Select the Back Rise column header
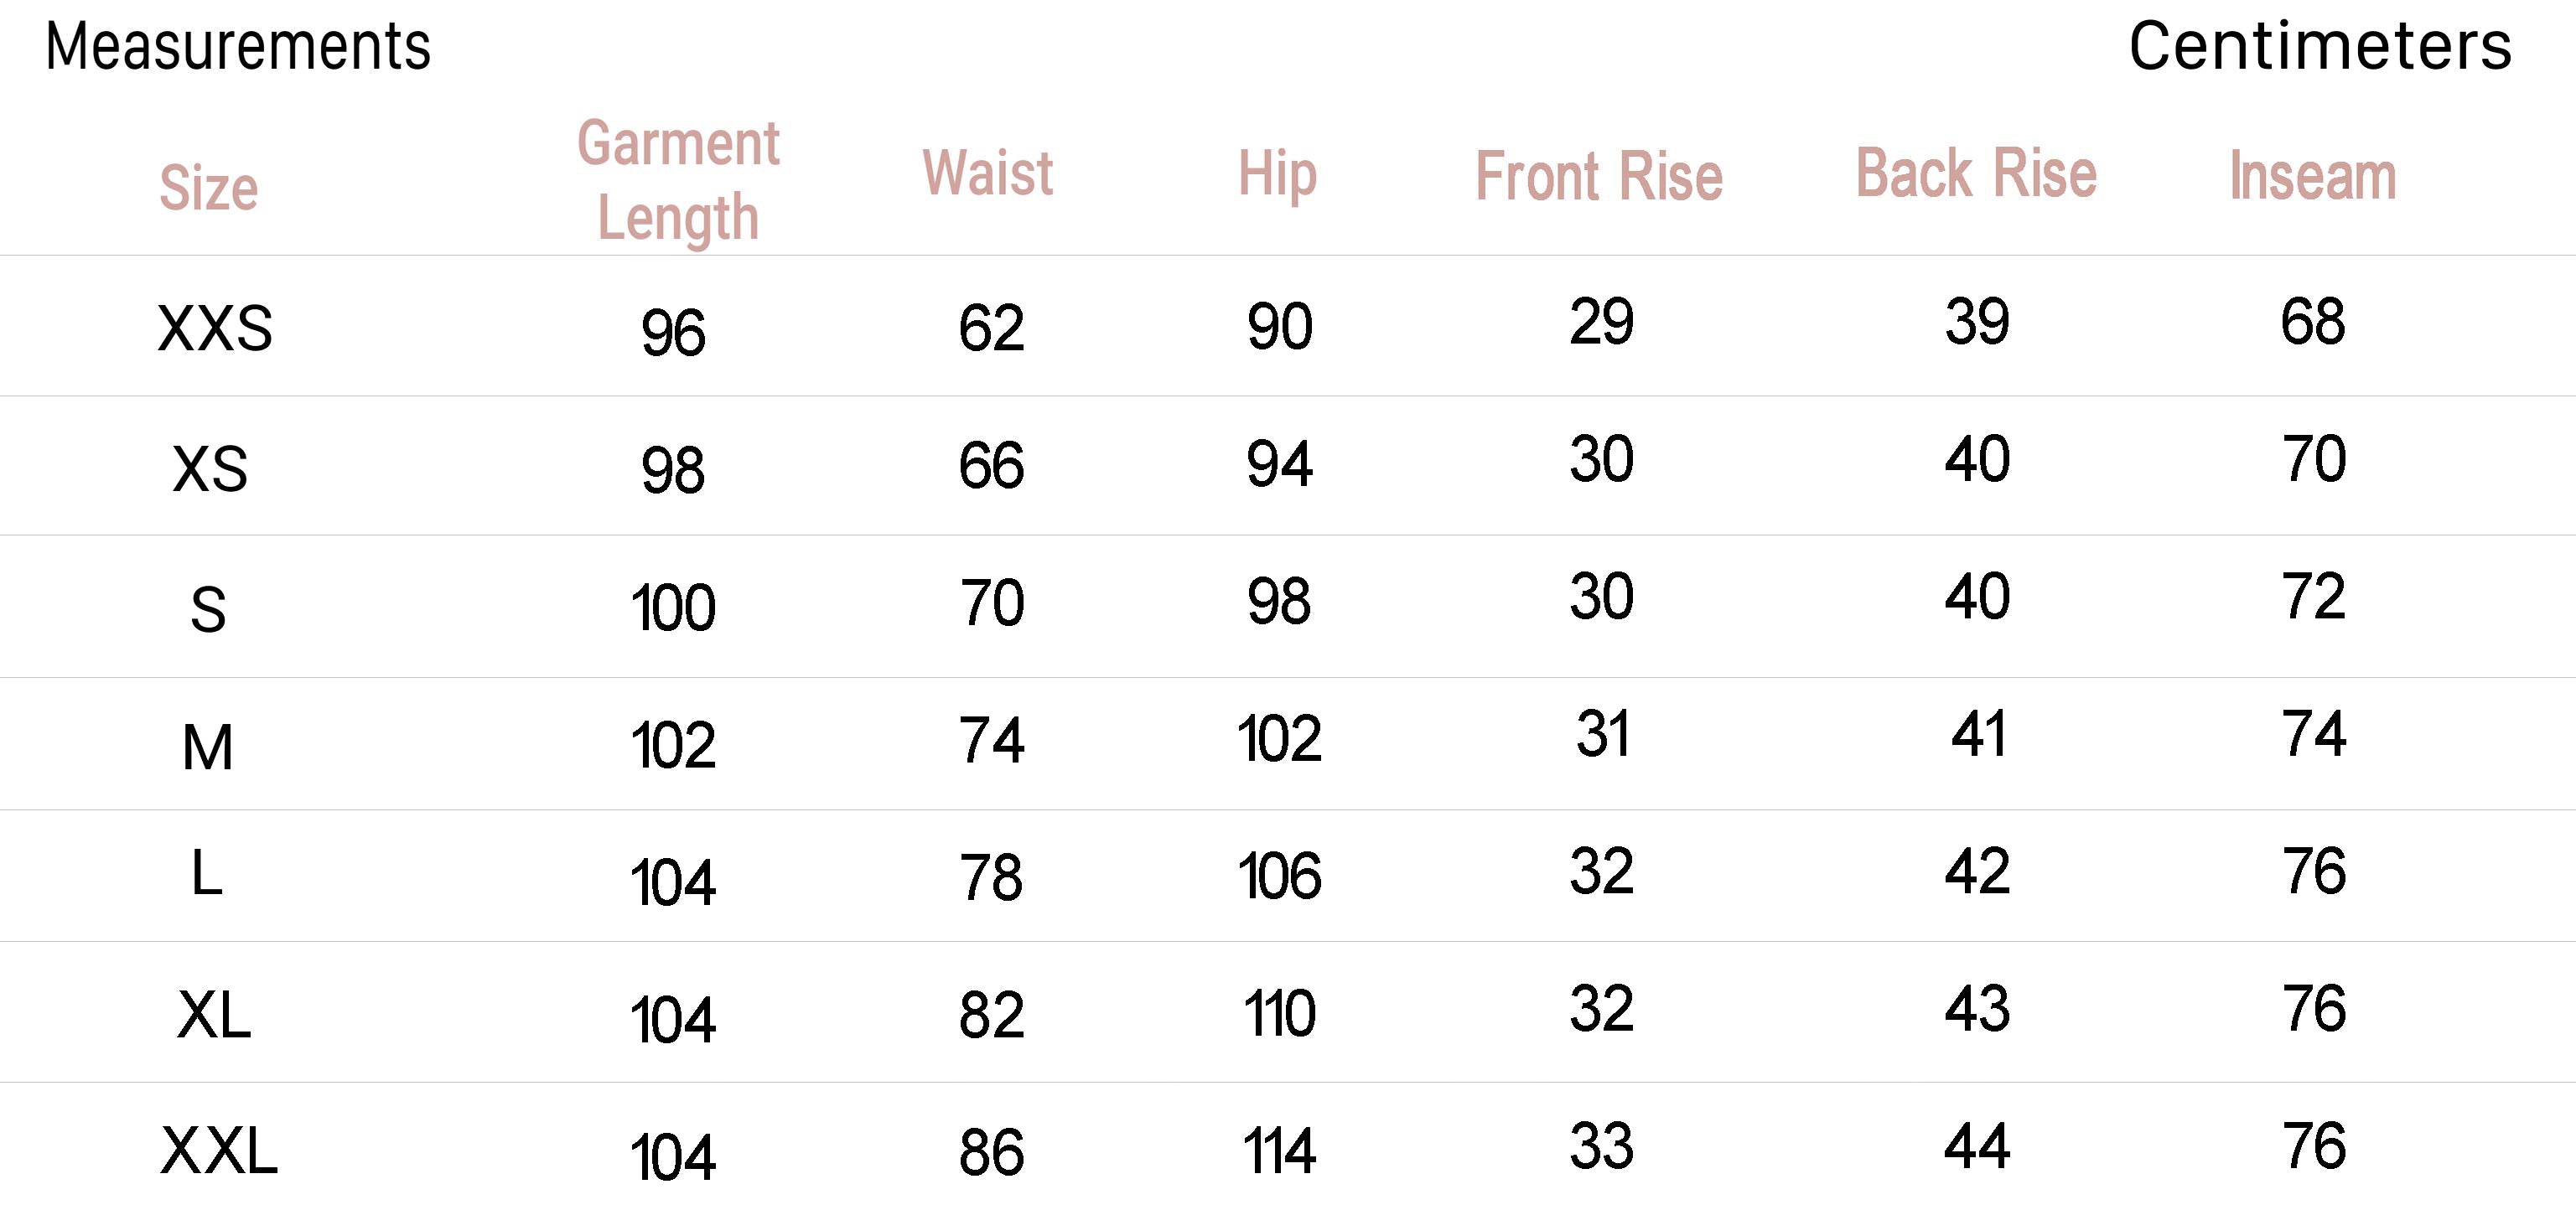2576x1210 pixels. pyautogui.click(x=1976, y=173)
